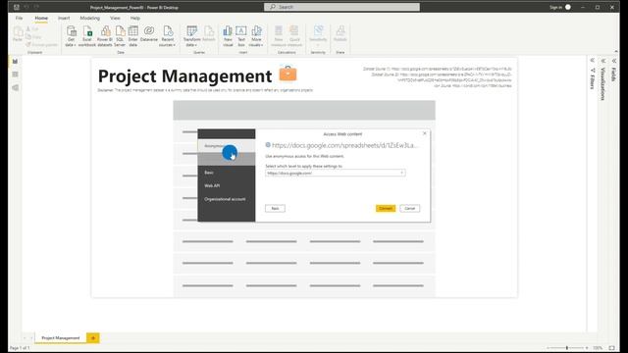Collapse the ribbon using the caret
Viewport: 628px width, 353px height.
[x=616, y=52]
